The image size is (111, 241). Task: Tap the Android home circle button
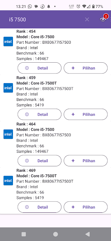[x=55, y=234]
